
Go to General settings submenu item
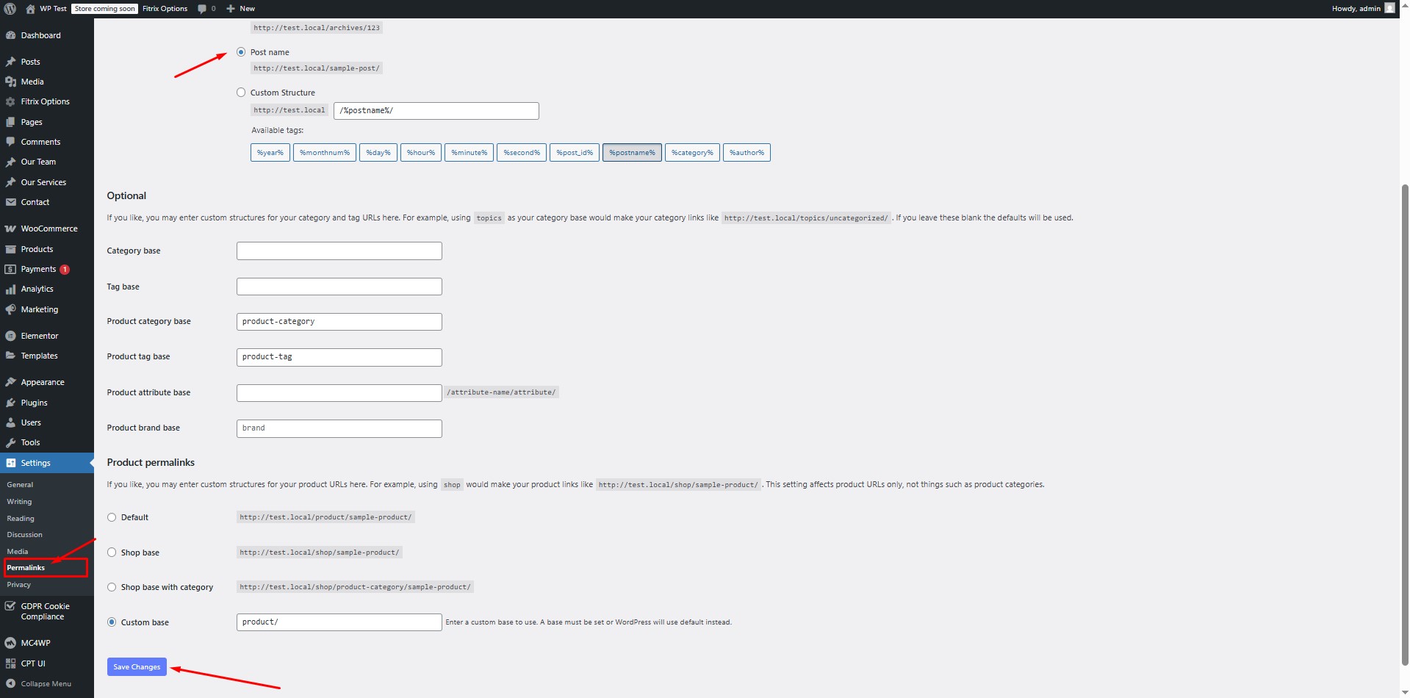coord(20,485)
